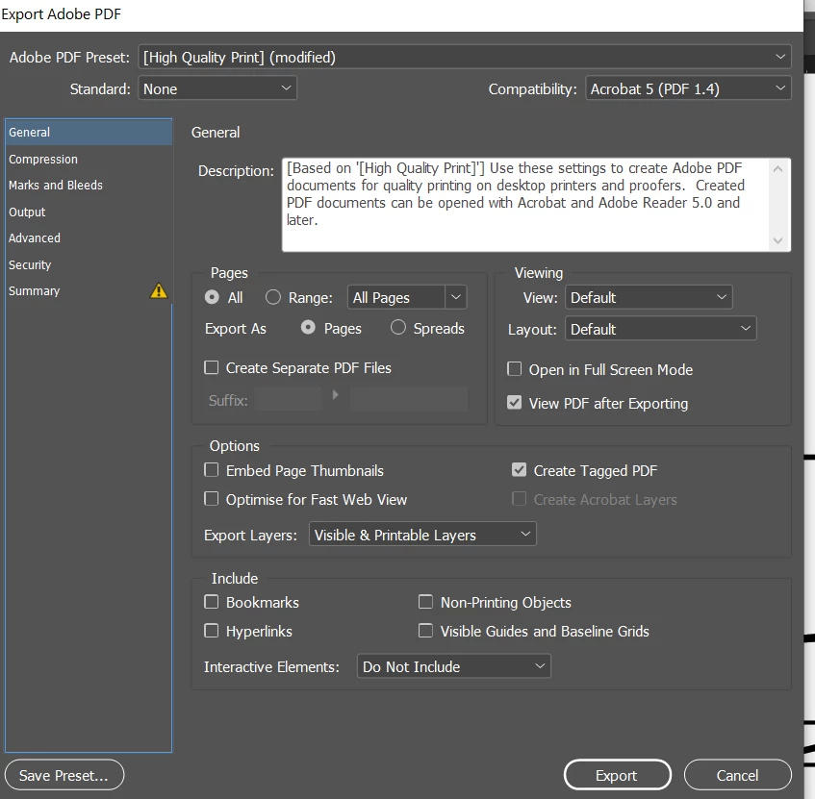This screenshot has width=815, height=799.
Task: Open the Adobe PDF Preset dropdown
Action: pyautogui.click(x=464, y=57)
